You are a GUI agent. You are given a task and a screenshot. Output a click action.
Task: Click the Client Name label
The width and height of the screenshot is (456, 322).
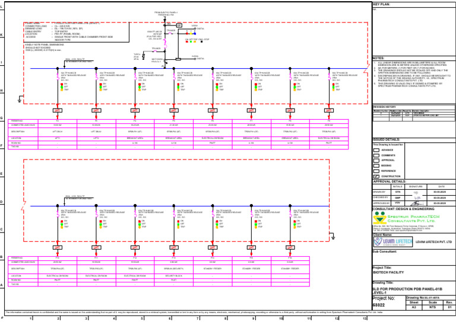(x=382, y=235)
